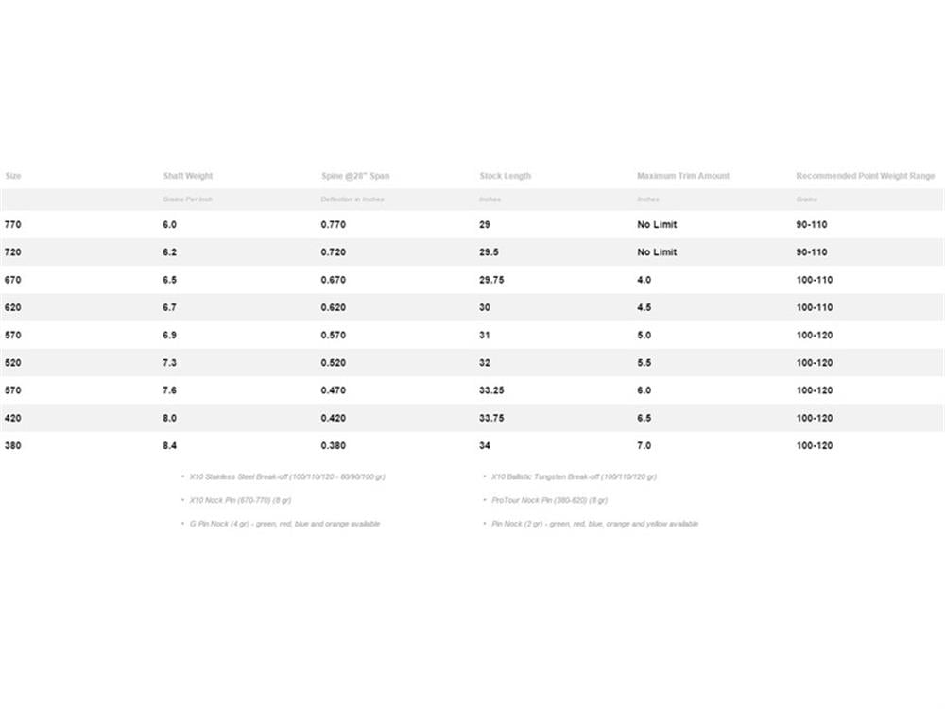945x709 pixels.
Task: Click the Size column header
Action: point(13,176)
